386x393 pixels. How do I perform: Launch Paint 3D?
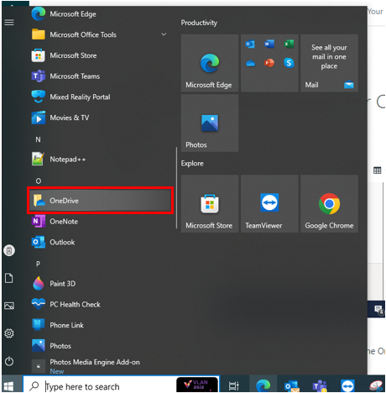click(x=99, y=284)
